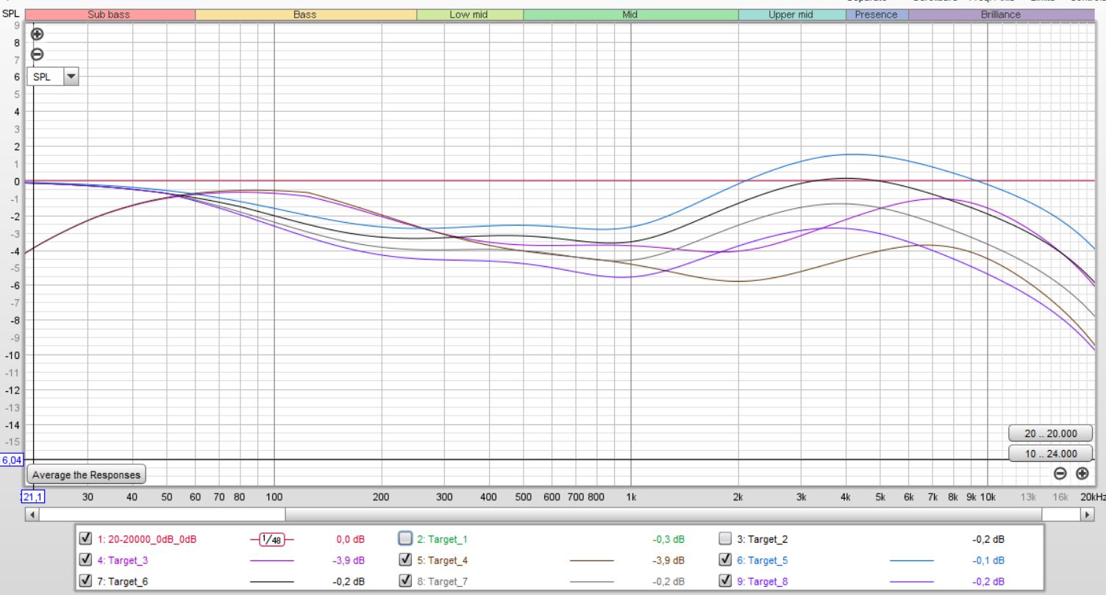
Task: Select the 2: Target_1 legend name
Action: (442, 539)
